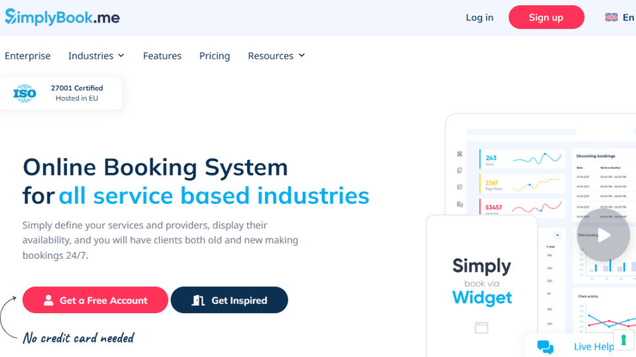
Task: Click the UK flag language icon
Action: tap(611, 17)
